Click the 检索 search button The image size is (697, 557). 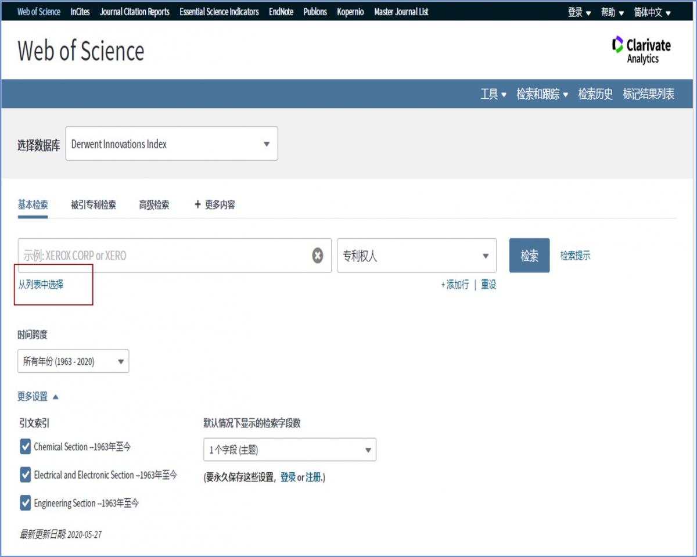click(529, 256)
